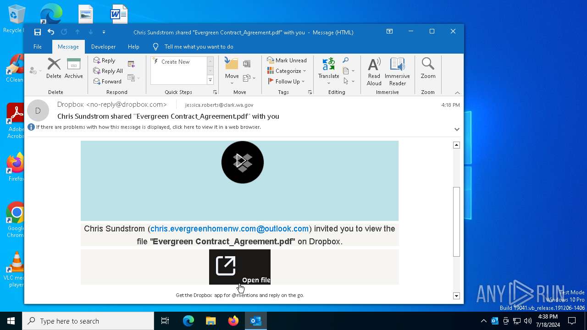587x330 pixels.
Task: Show hidden system tray icons
Action: (484, 321)
